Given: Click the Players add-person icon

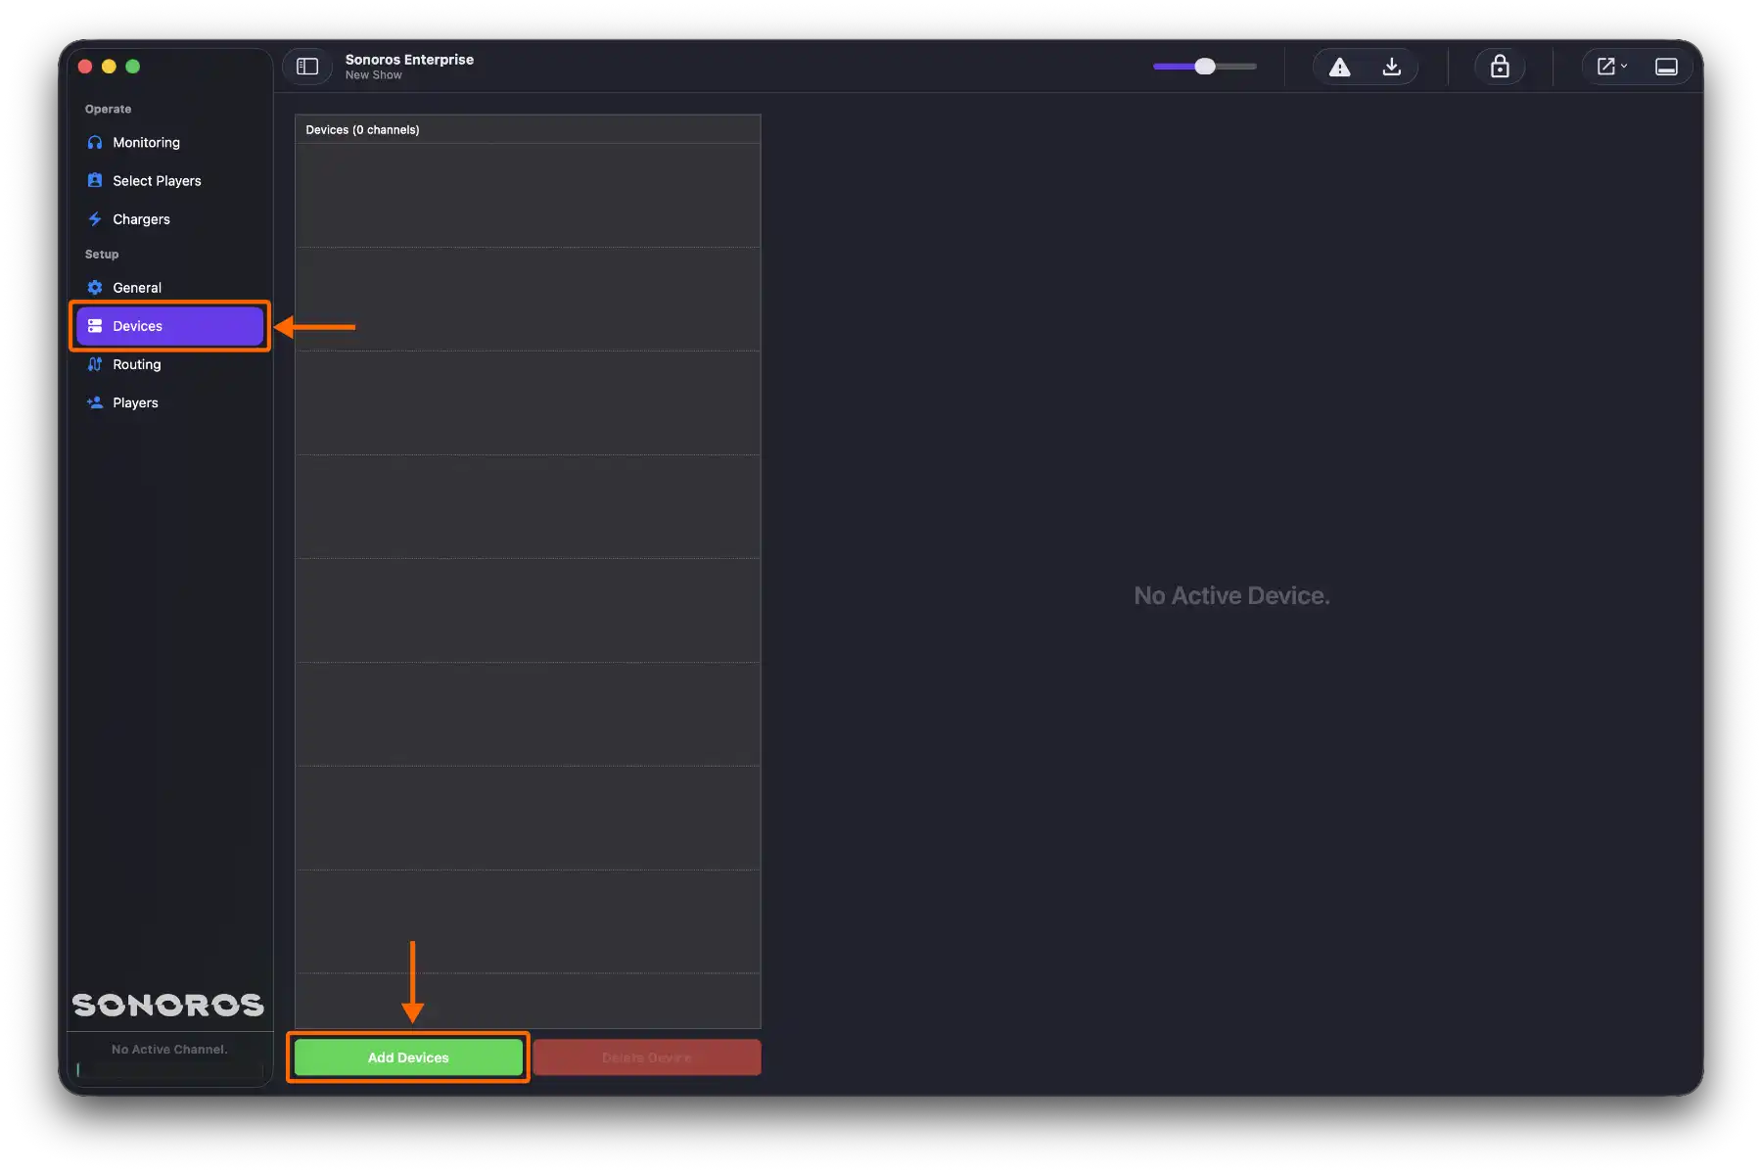Looking at the screenshot, I should point(95,402).
